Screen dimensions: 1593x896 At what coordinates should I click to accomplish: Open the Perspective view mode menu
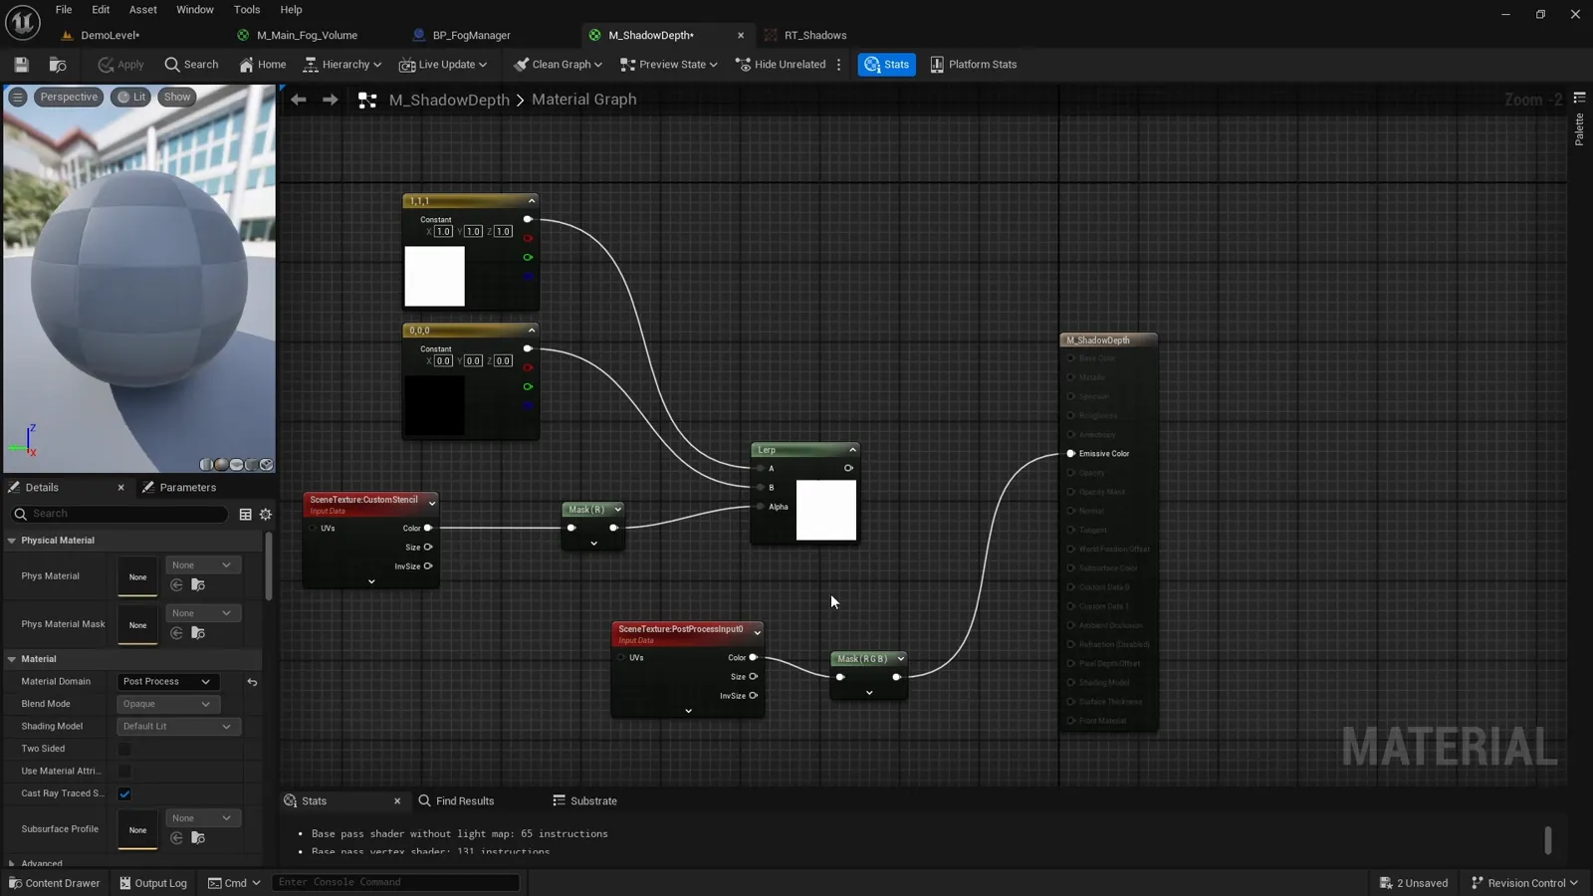[69, 98]
